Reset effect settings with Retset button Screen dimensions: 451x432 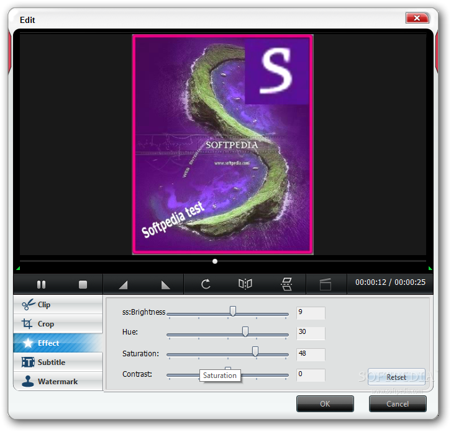(396, 377)
